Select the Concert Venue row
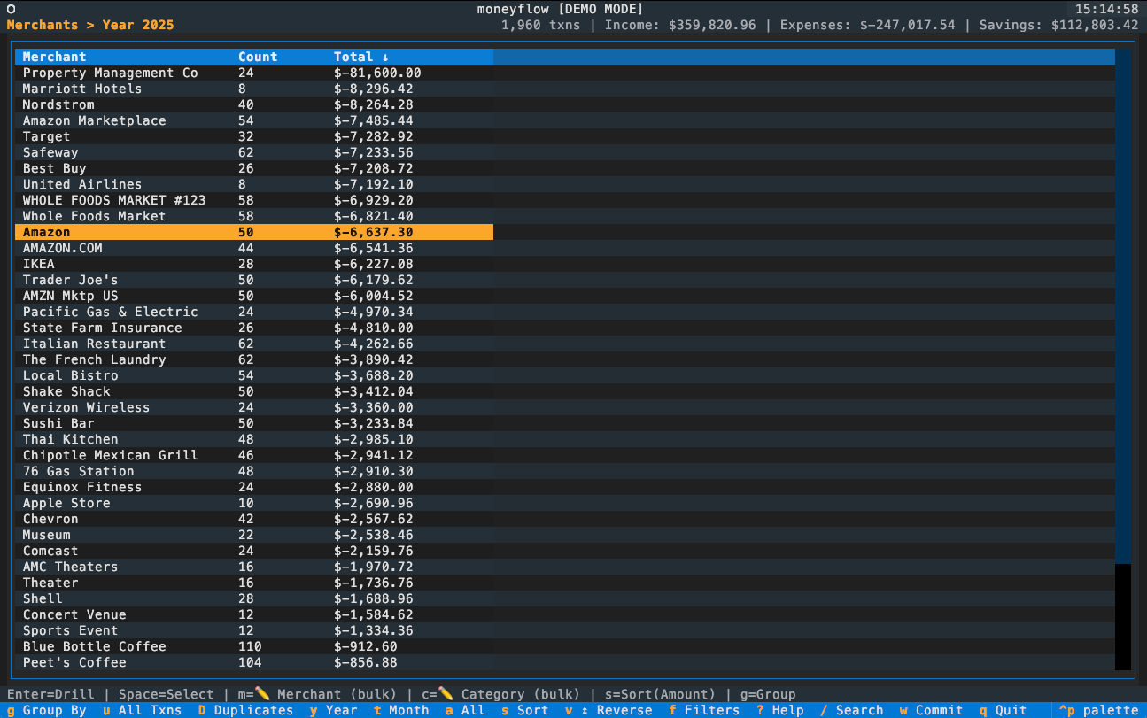Image resolution: width=1147 pixels, height=718 pixels. (x=254, y=614)
